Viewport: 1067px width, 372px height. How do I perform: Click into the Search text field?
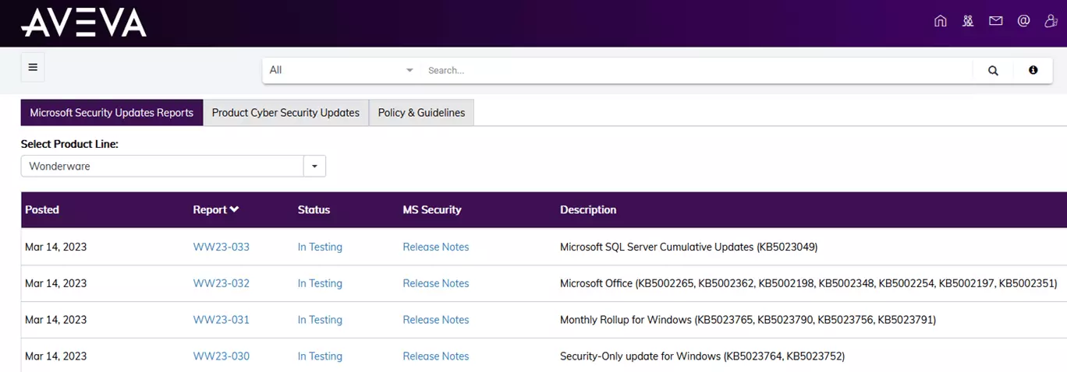coord(694,70)
